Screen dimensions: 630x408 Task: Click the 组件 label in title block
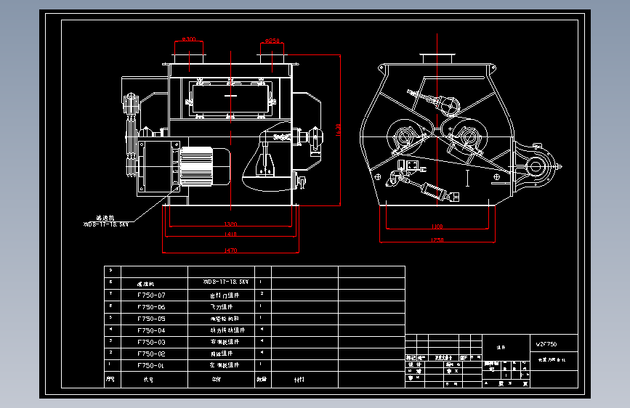click(x=501, y=347)
